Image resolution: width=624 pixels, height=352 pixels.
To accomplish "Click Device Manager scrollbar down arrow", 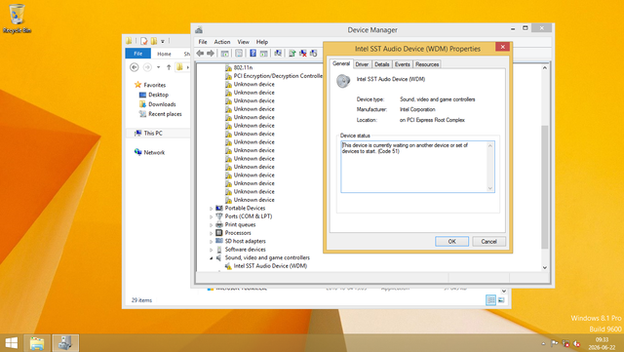I will click(x=545, y=267).
